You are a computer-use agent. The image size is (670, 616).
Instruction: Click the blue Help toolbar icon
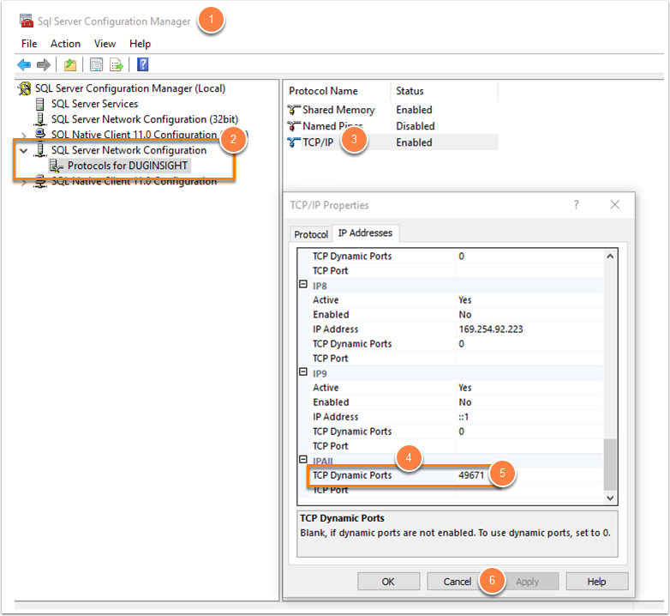[143, 64]
